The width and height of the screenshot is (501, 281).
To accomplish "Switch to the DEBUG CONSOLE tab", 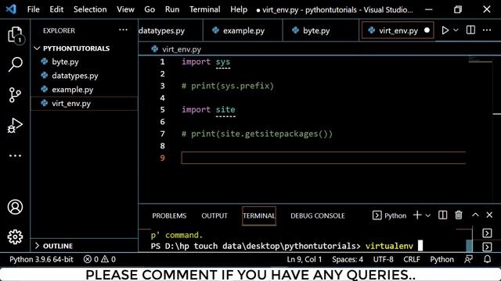I will (x=318, y=215).
